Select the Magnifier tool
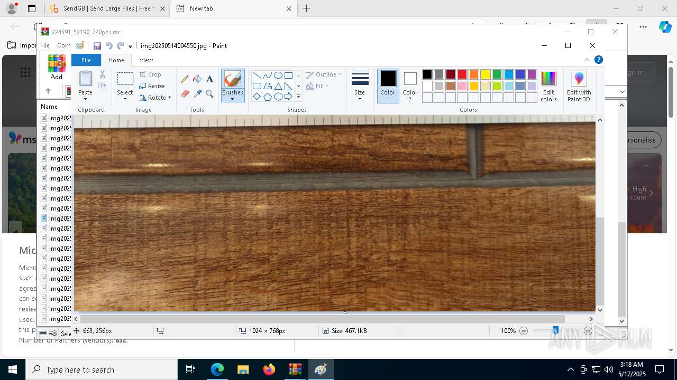677x380 pixels. (209, 94)
